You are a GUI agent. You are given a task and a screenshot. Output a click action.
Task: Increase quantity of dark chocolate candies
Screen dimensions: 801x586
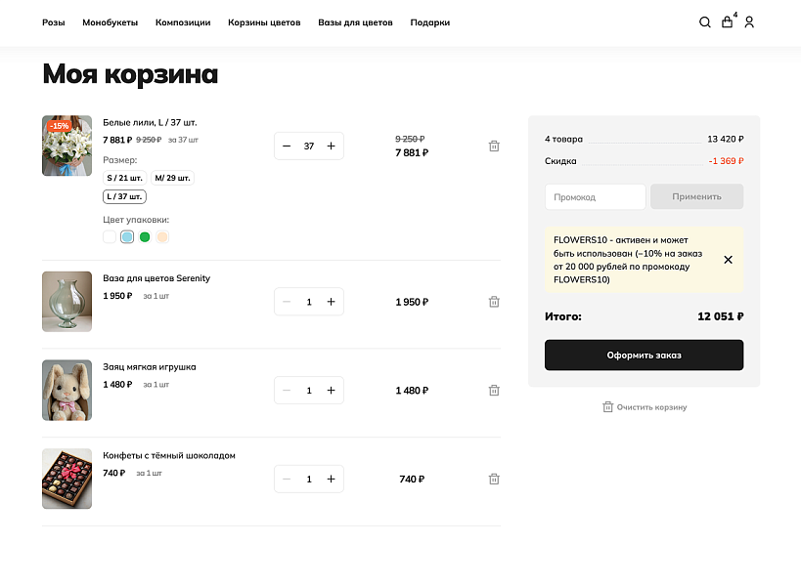point(332,479)
